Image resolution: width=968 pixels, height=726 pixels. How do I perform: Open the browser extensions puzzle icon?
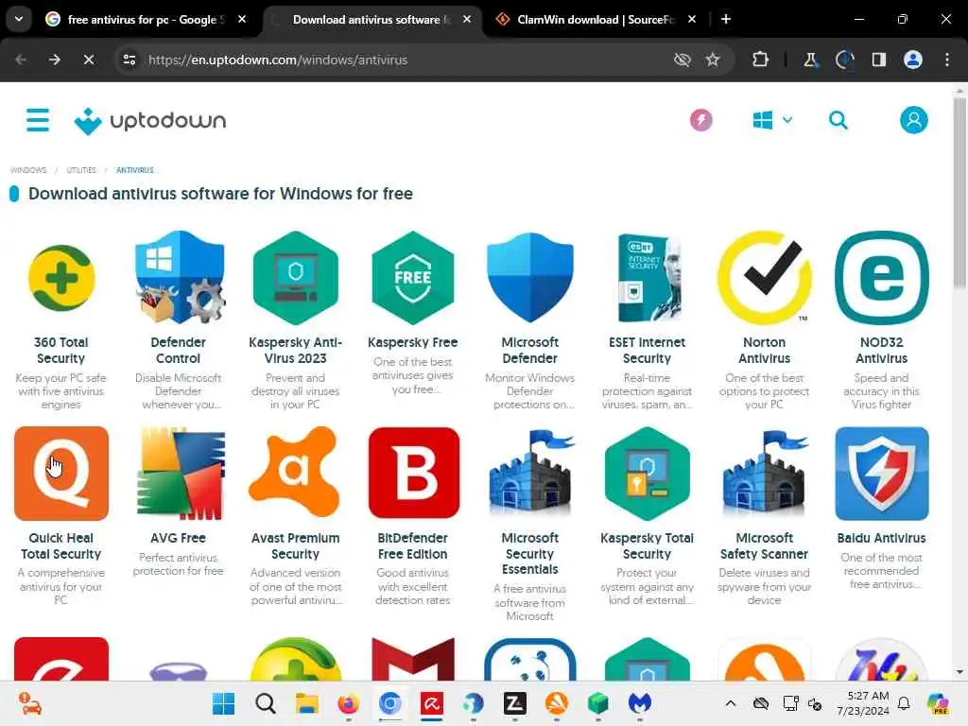pyautogui.click(x=761, y=60)
